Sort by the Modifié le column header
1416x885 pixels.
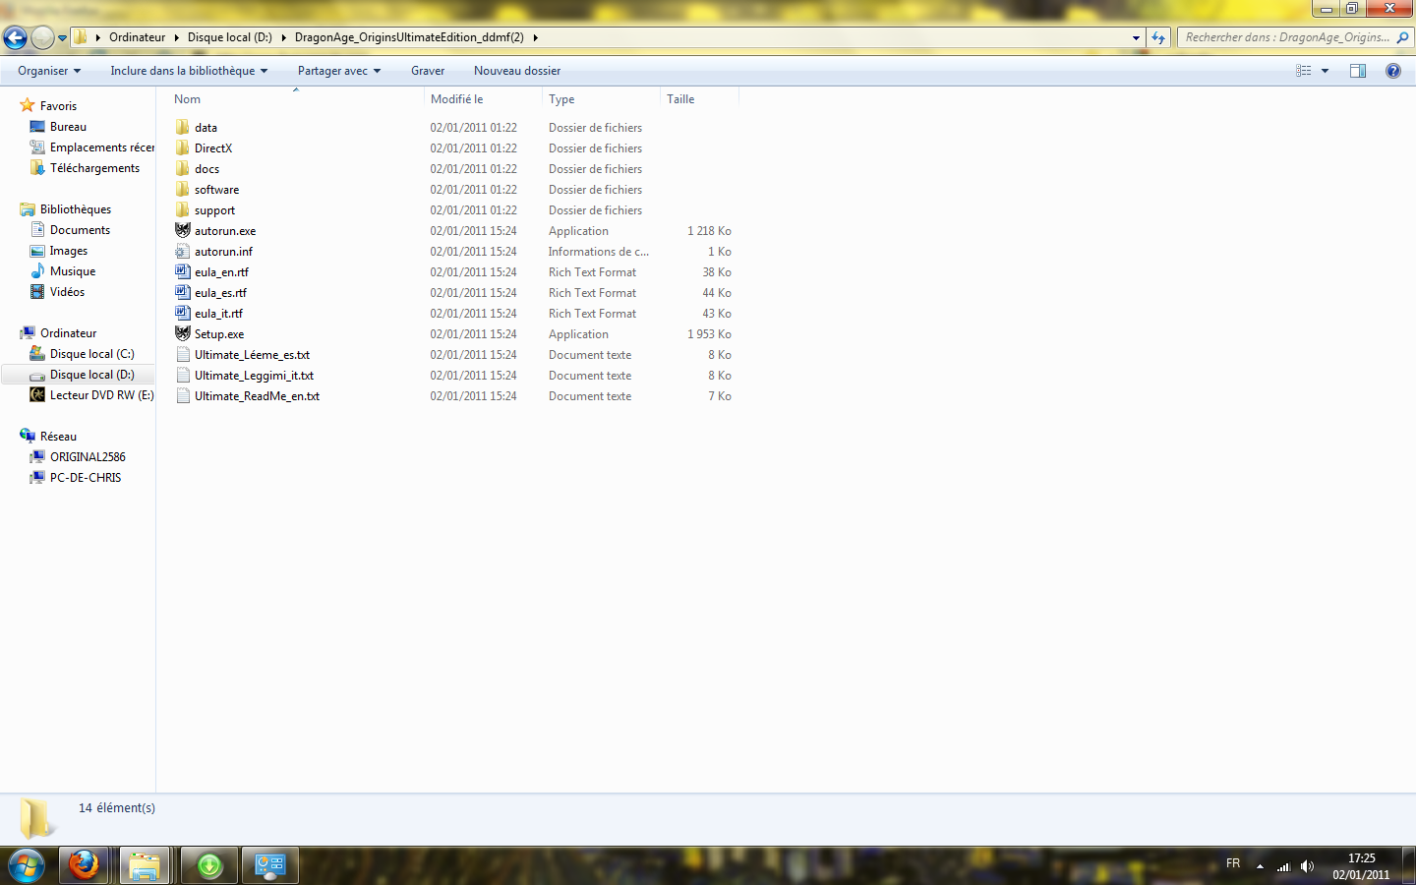(x=483, y=99)
